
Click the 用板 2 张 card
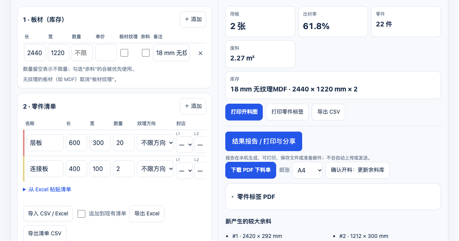(260, 21)
